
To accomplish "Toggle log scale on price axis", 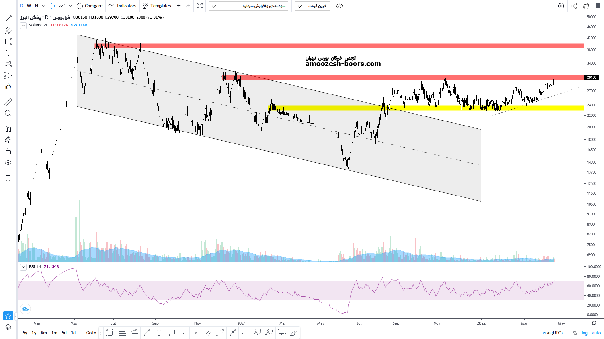I will [584, 333].
